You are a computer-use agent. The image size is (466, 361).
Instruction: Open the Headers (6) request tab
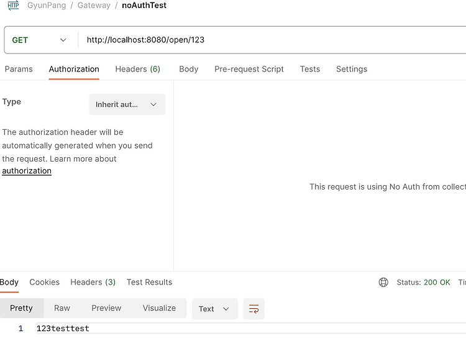coord(138,69)
